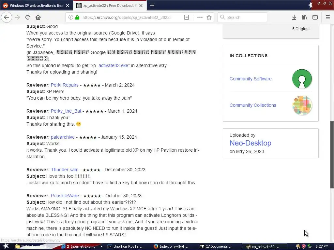
Task: Click the "IN COLLECTIONS" heading
Action: (248, 56)
